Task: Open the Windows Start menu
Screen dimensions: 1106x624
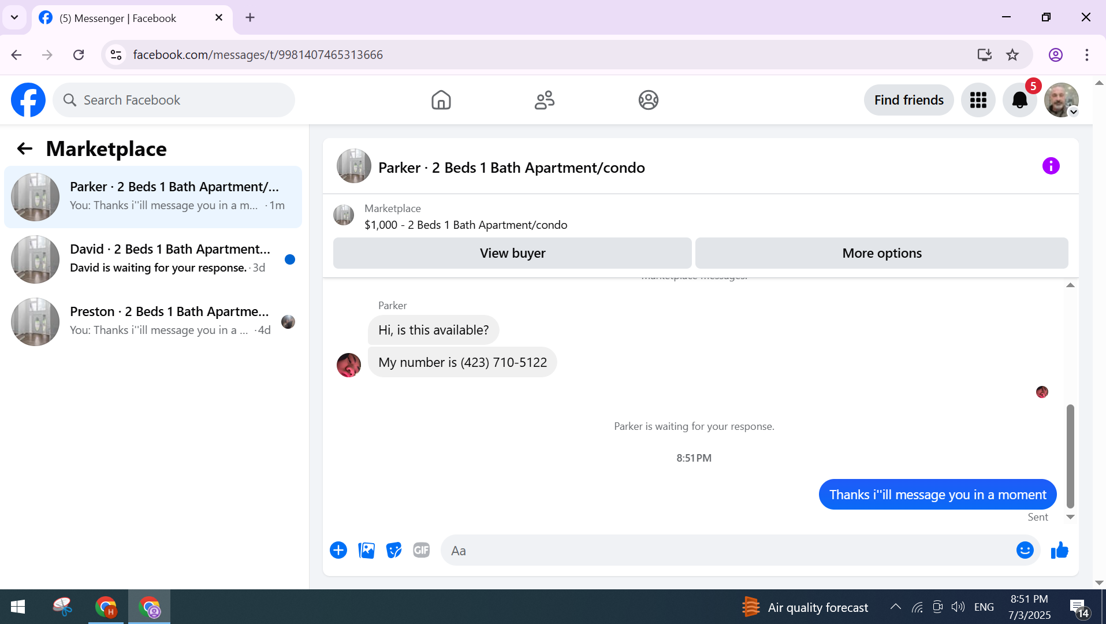Action: pos(18,607)
